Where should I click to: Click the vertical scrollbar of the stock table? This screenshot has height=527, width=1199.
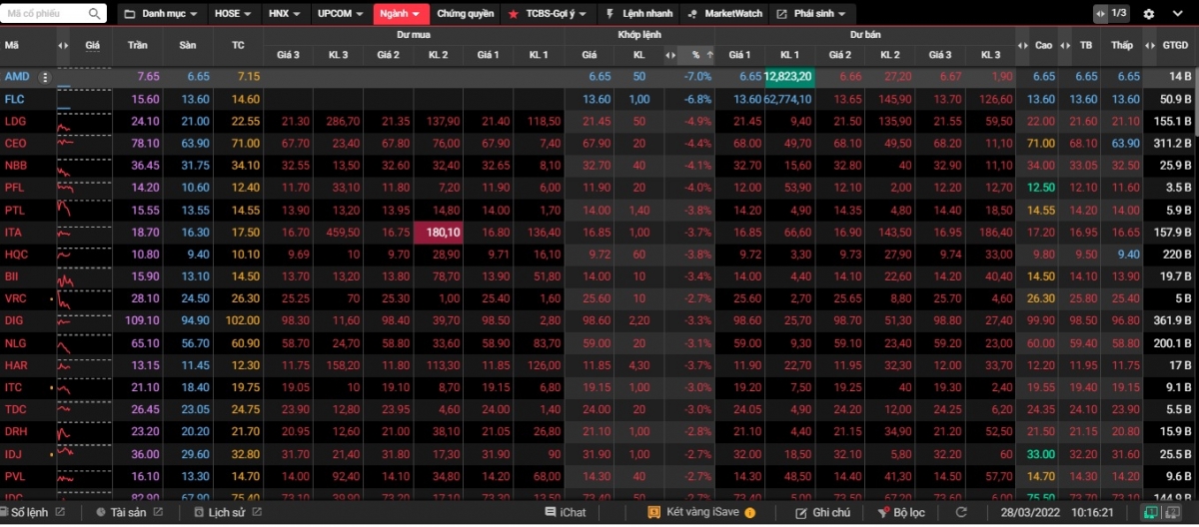(x=1195, y=104)
